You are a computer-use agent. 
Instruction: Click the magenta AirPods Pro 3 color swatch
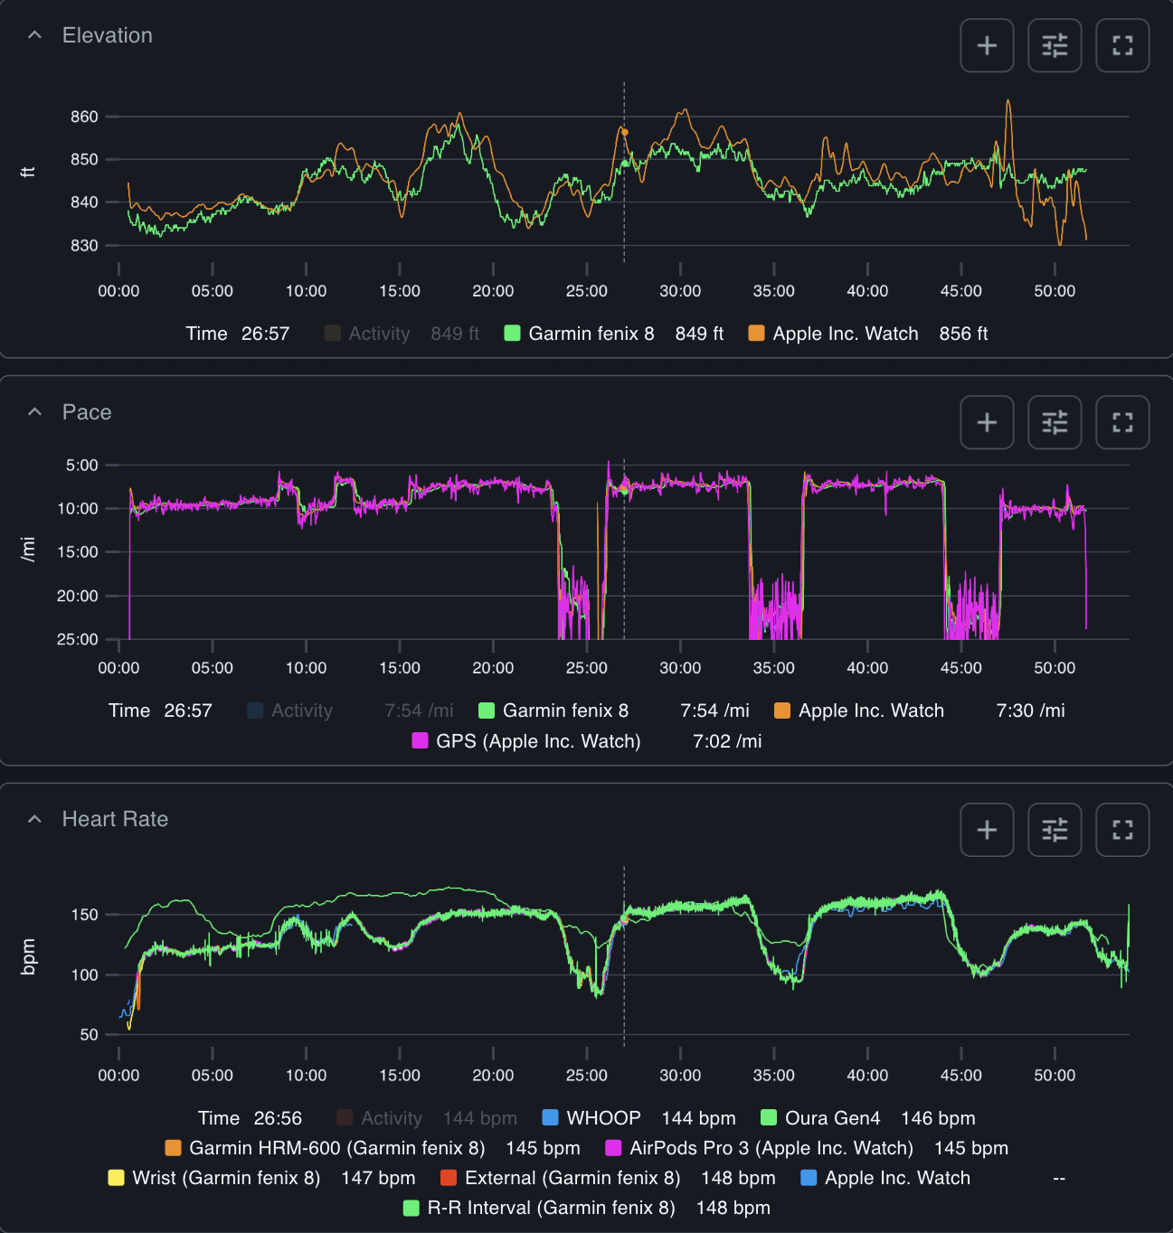pos(612,1148)
